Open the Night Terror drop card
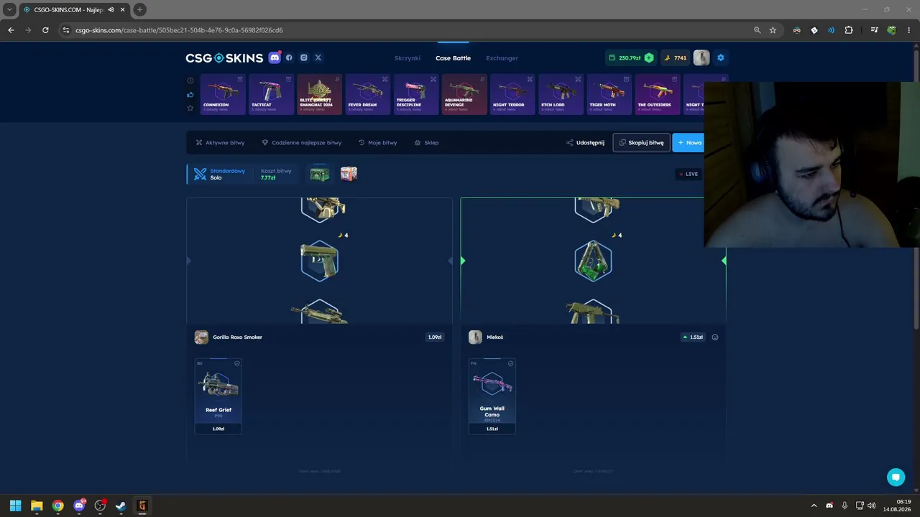The height and width of the screenshot is (517, 920). click(x=512, y=94)
